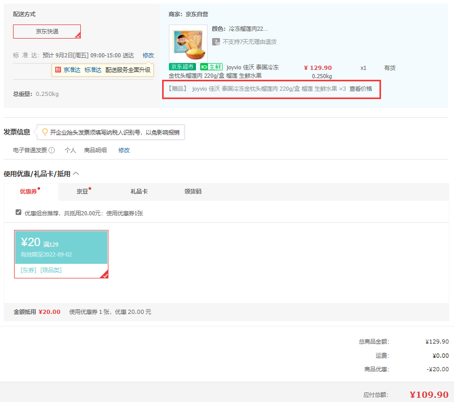Viewport: 454px width, 402px height.
Task: Click the 商品明细 invoice content text
Action: [95, 150]
